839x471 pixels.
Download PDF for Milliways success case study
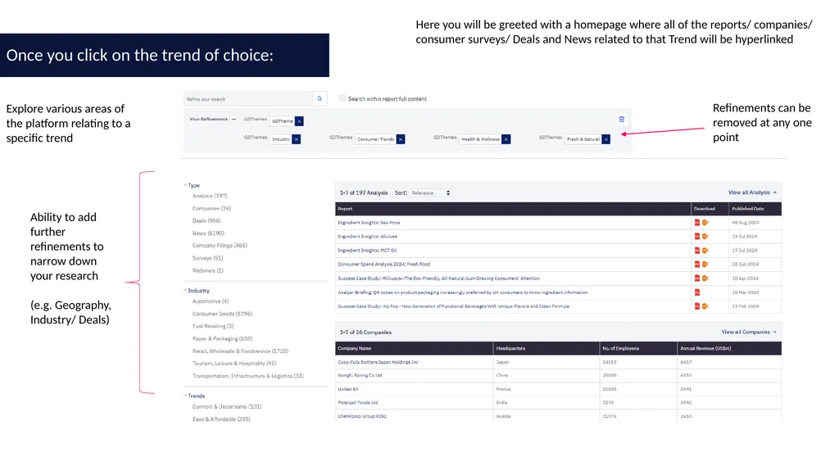coord(697,278)
